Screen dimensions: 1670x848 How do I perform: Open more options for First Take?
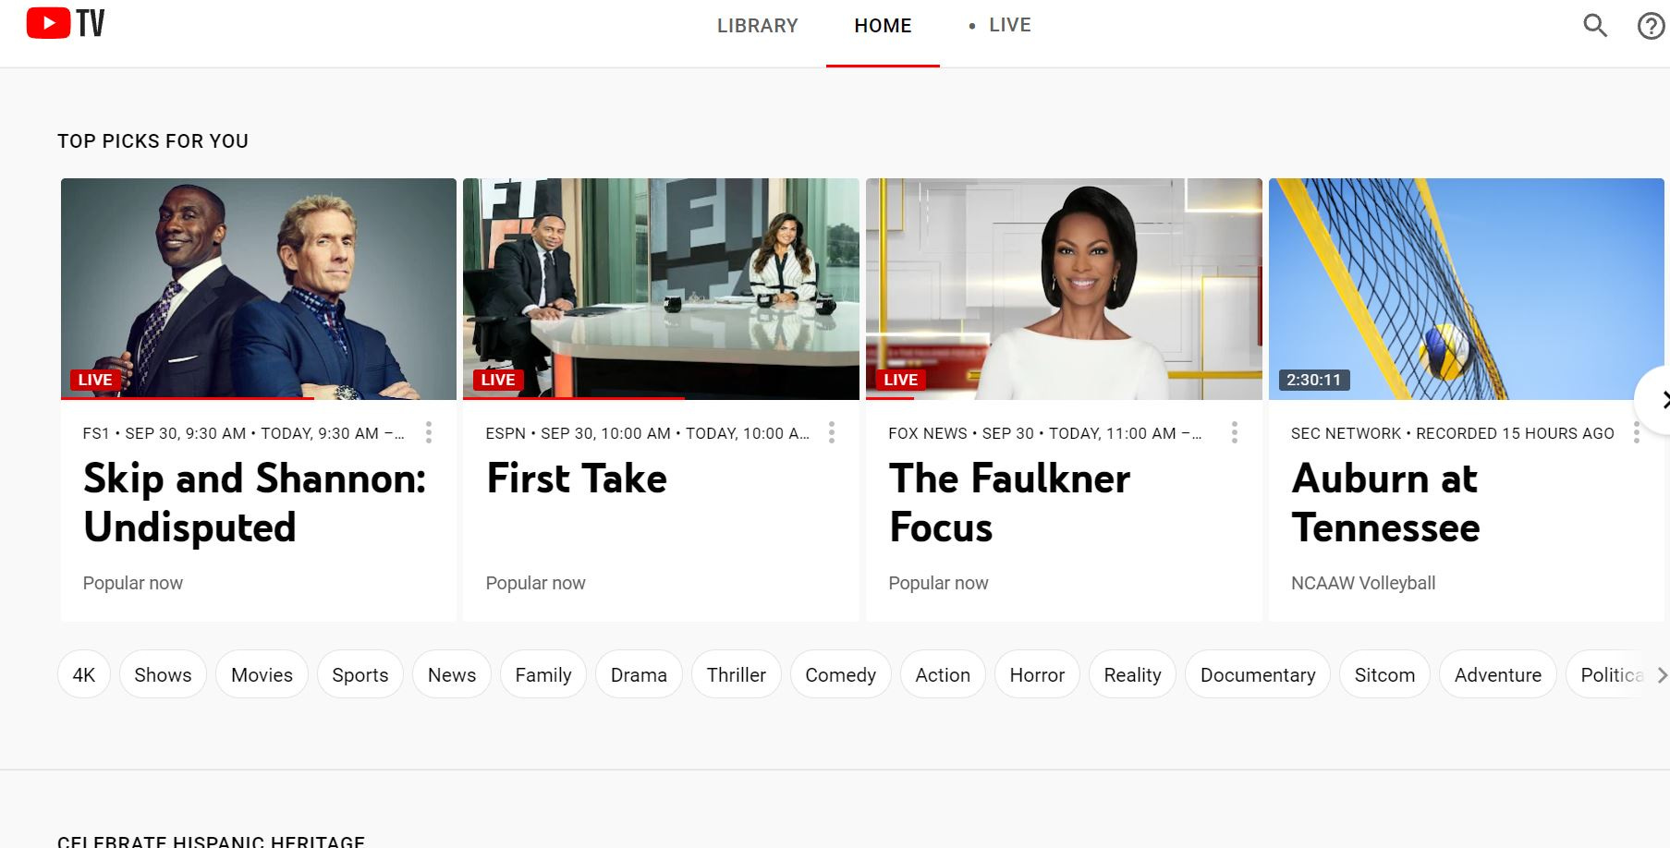pyautogui.click(x=832, y=432)
